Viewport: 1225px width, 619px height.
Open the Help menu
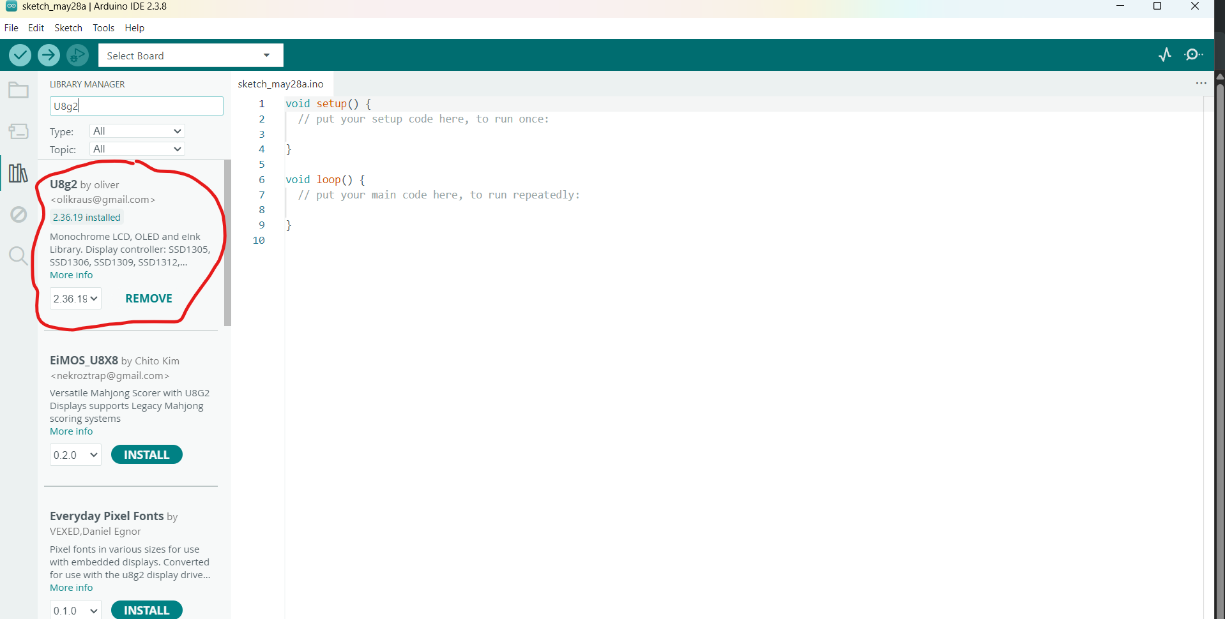pos(134,28)
